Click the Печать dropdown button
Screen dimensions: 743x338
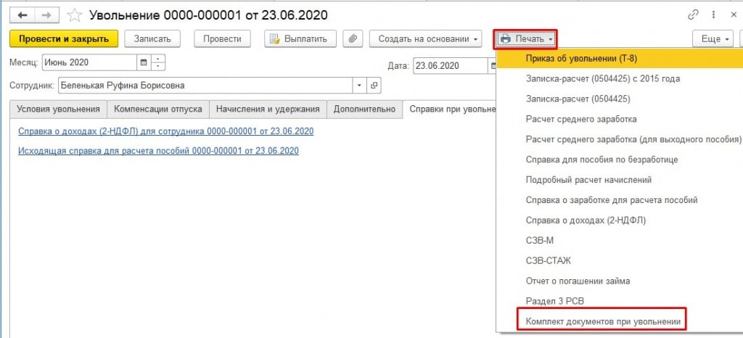(525, 38)
